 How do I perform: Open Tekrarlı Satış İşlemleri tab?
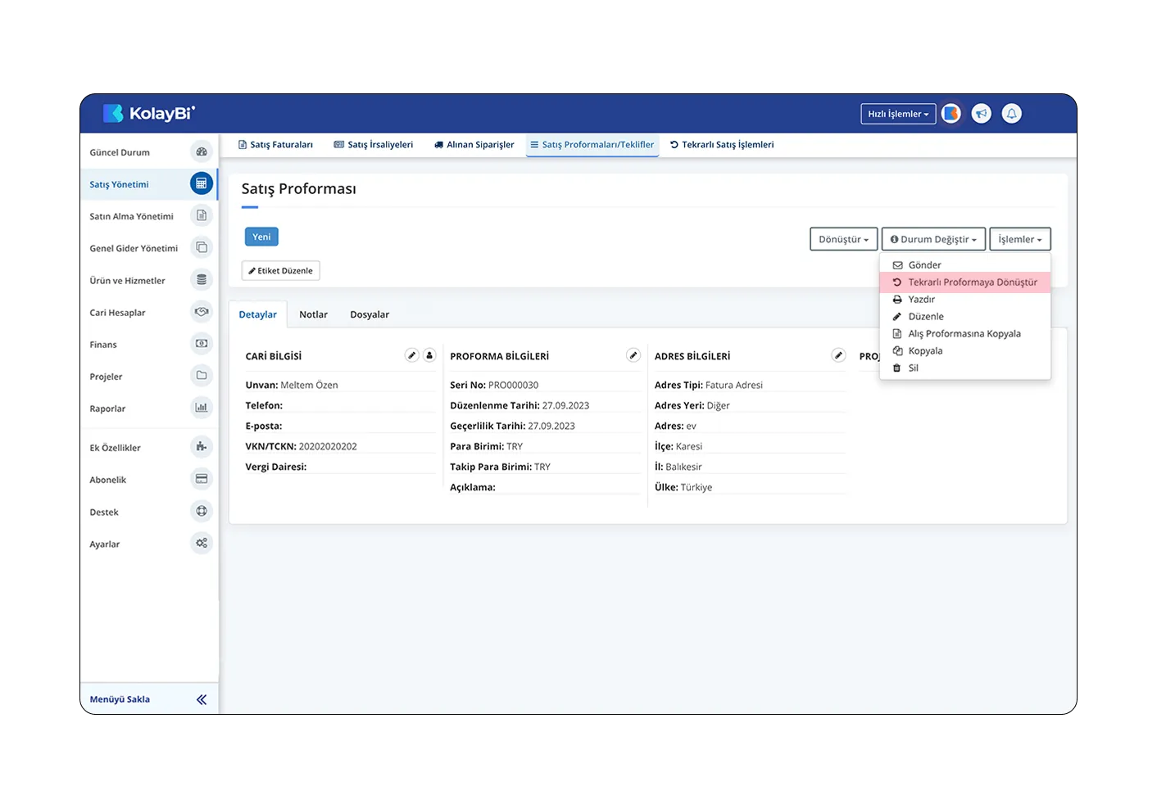coord(722,144)
